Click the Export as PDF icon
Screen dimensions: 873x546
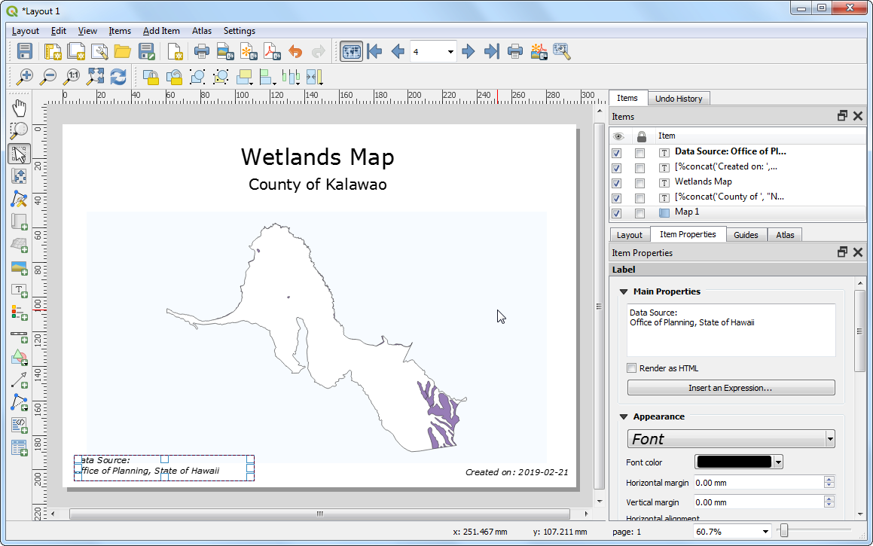click(271, 51)
